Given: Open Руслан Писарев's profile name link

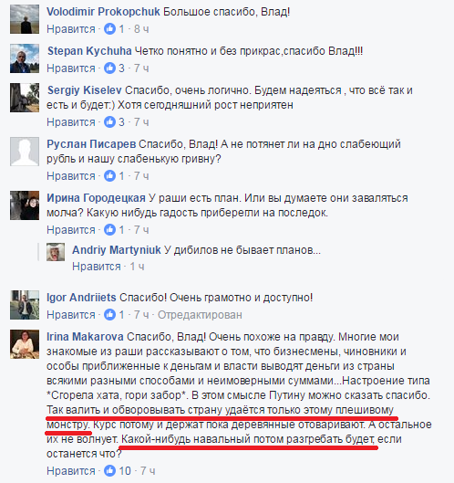Looking at the screenshot, I should 91,144.
